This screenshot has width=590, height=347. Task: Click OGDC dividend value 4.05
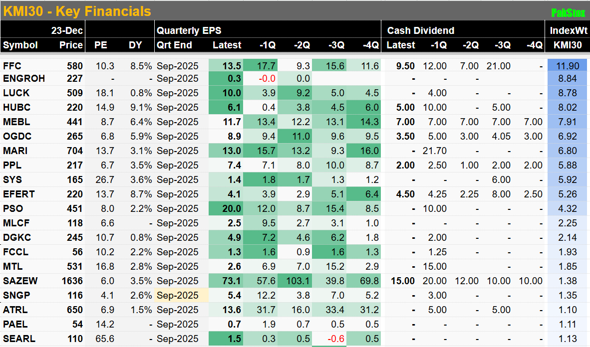501,136
